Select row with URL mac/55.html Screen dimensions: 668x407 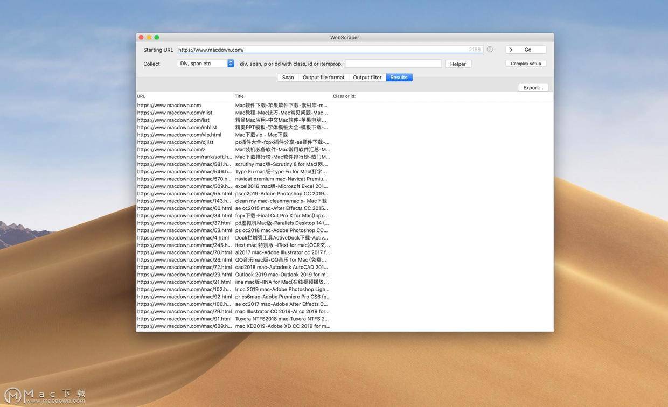(345, 194)
